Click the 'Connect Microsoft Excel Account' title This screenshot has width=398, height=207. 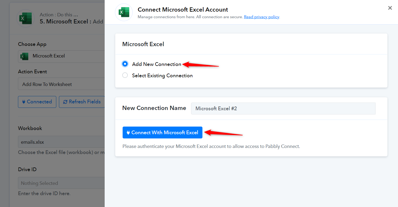(183, 10)
